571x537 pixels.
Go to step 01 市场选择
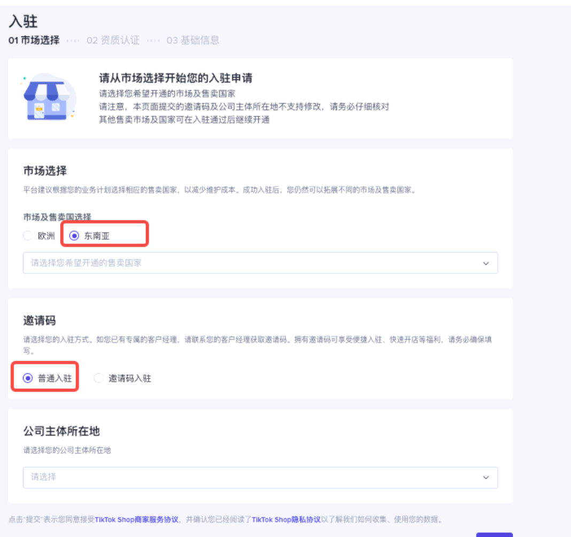point(34,40)
